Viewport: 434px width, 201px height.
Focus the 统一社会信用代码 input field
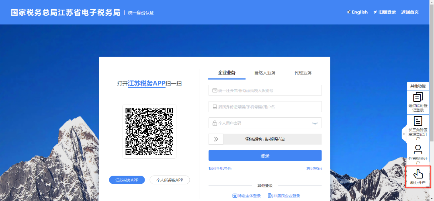click(x=265, y=90)
